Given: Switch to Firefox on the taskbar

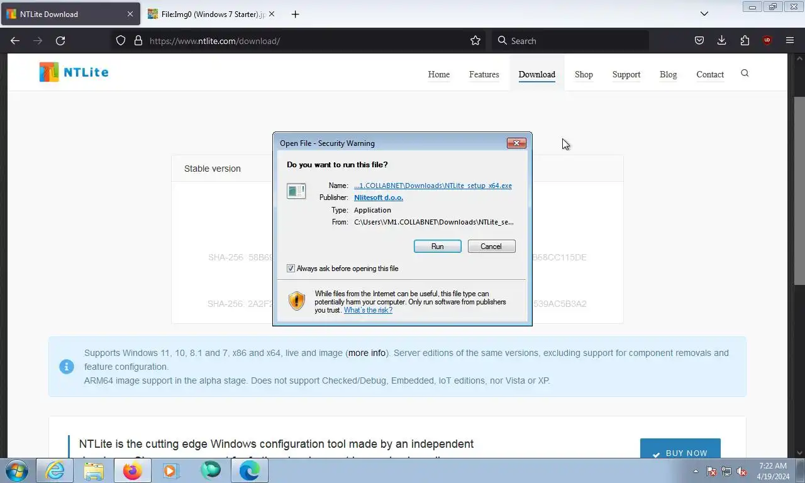Looking at the screenshot, I should point(132,470).
